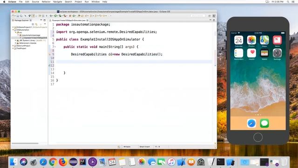
Task: Open Messages in the iPhone simulator dock
Action: click(264, 123)
